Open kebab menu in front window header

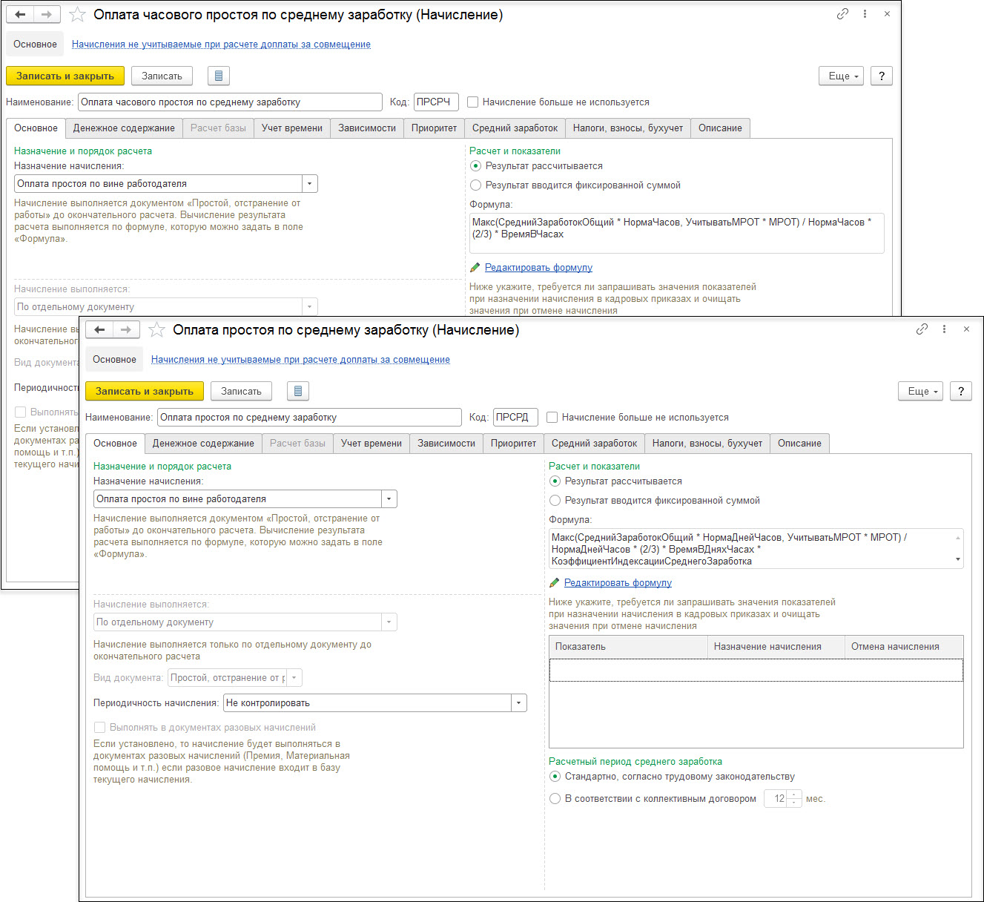(x=944, y=329)
